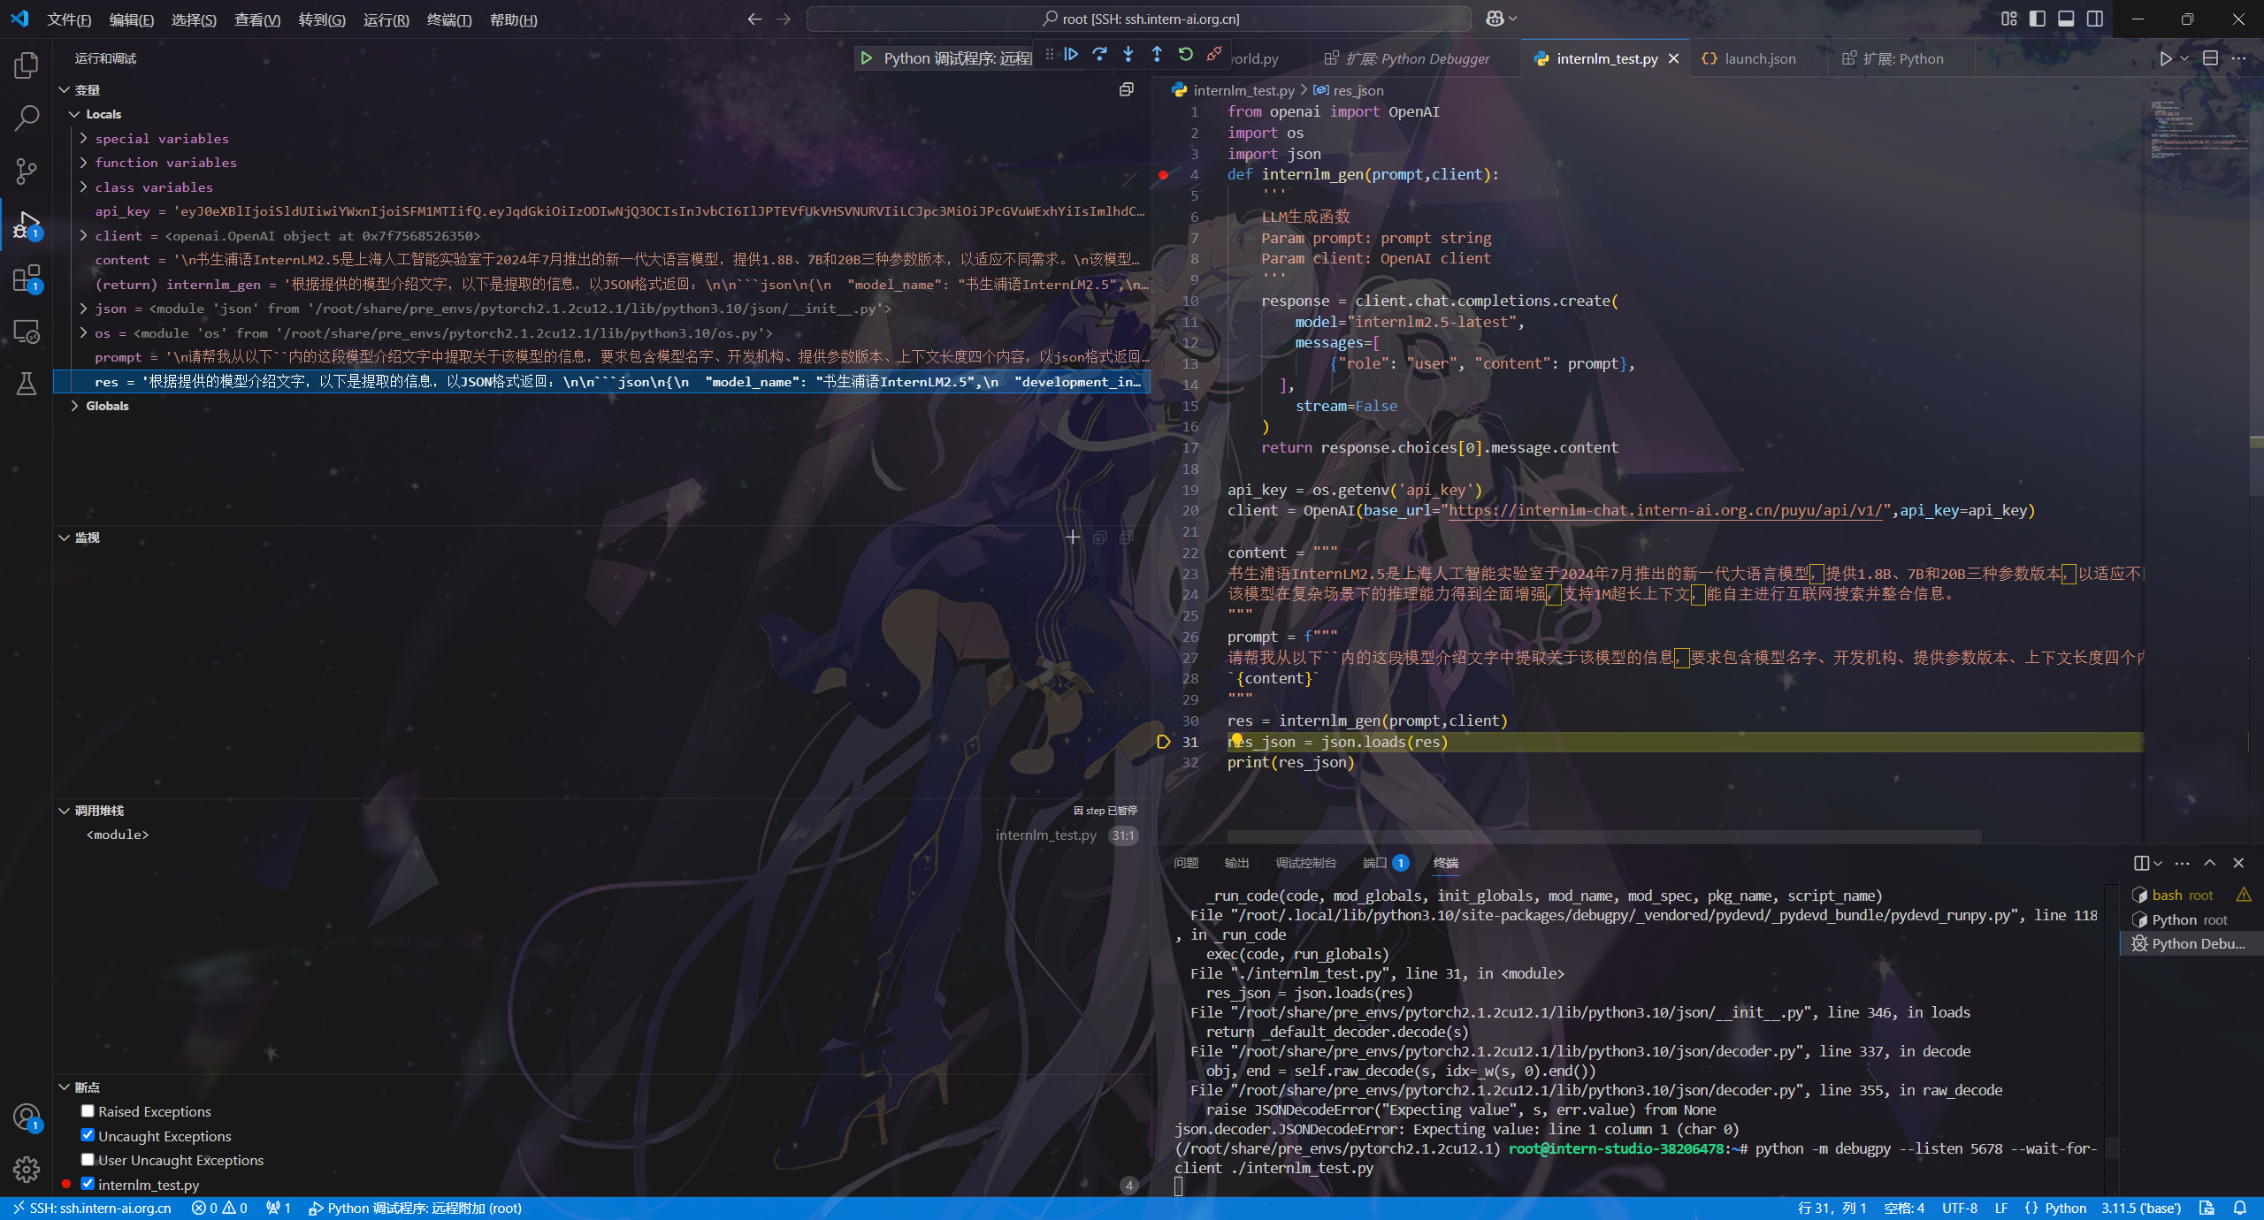Close the terminal panel
Image resolution: width=2264 pixels, height=1220 pixels.
2238,863
